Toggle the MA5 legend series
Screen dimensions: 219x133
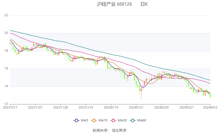(81, 120)
